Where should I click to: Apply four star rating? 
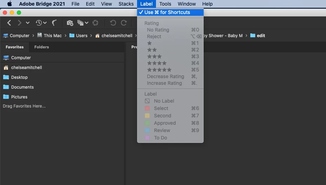pos(170,63)
